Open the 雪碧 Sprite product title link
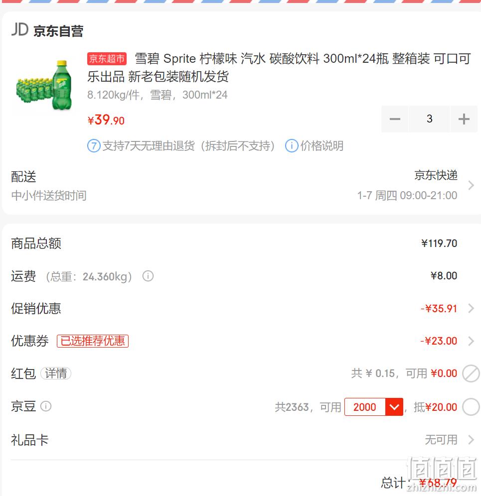 [279, 67]
